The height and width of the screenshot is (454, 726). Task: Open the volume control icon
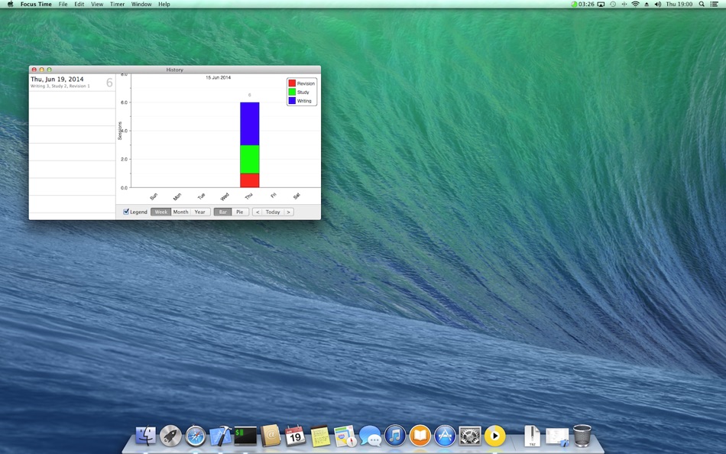click(x=658, y=4)
